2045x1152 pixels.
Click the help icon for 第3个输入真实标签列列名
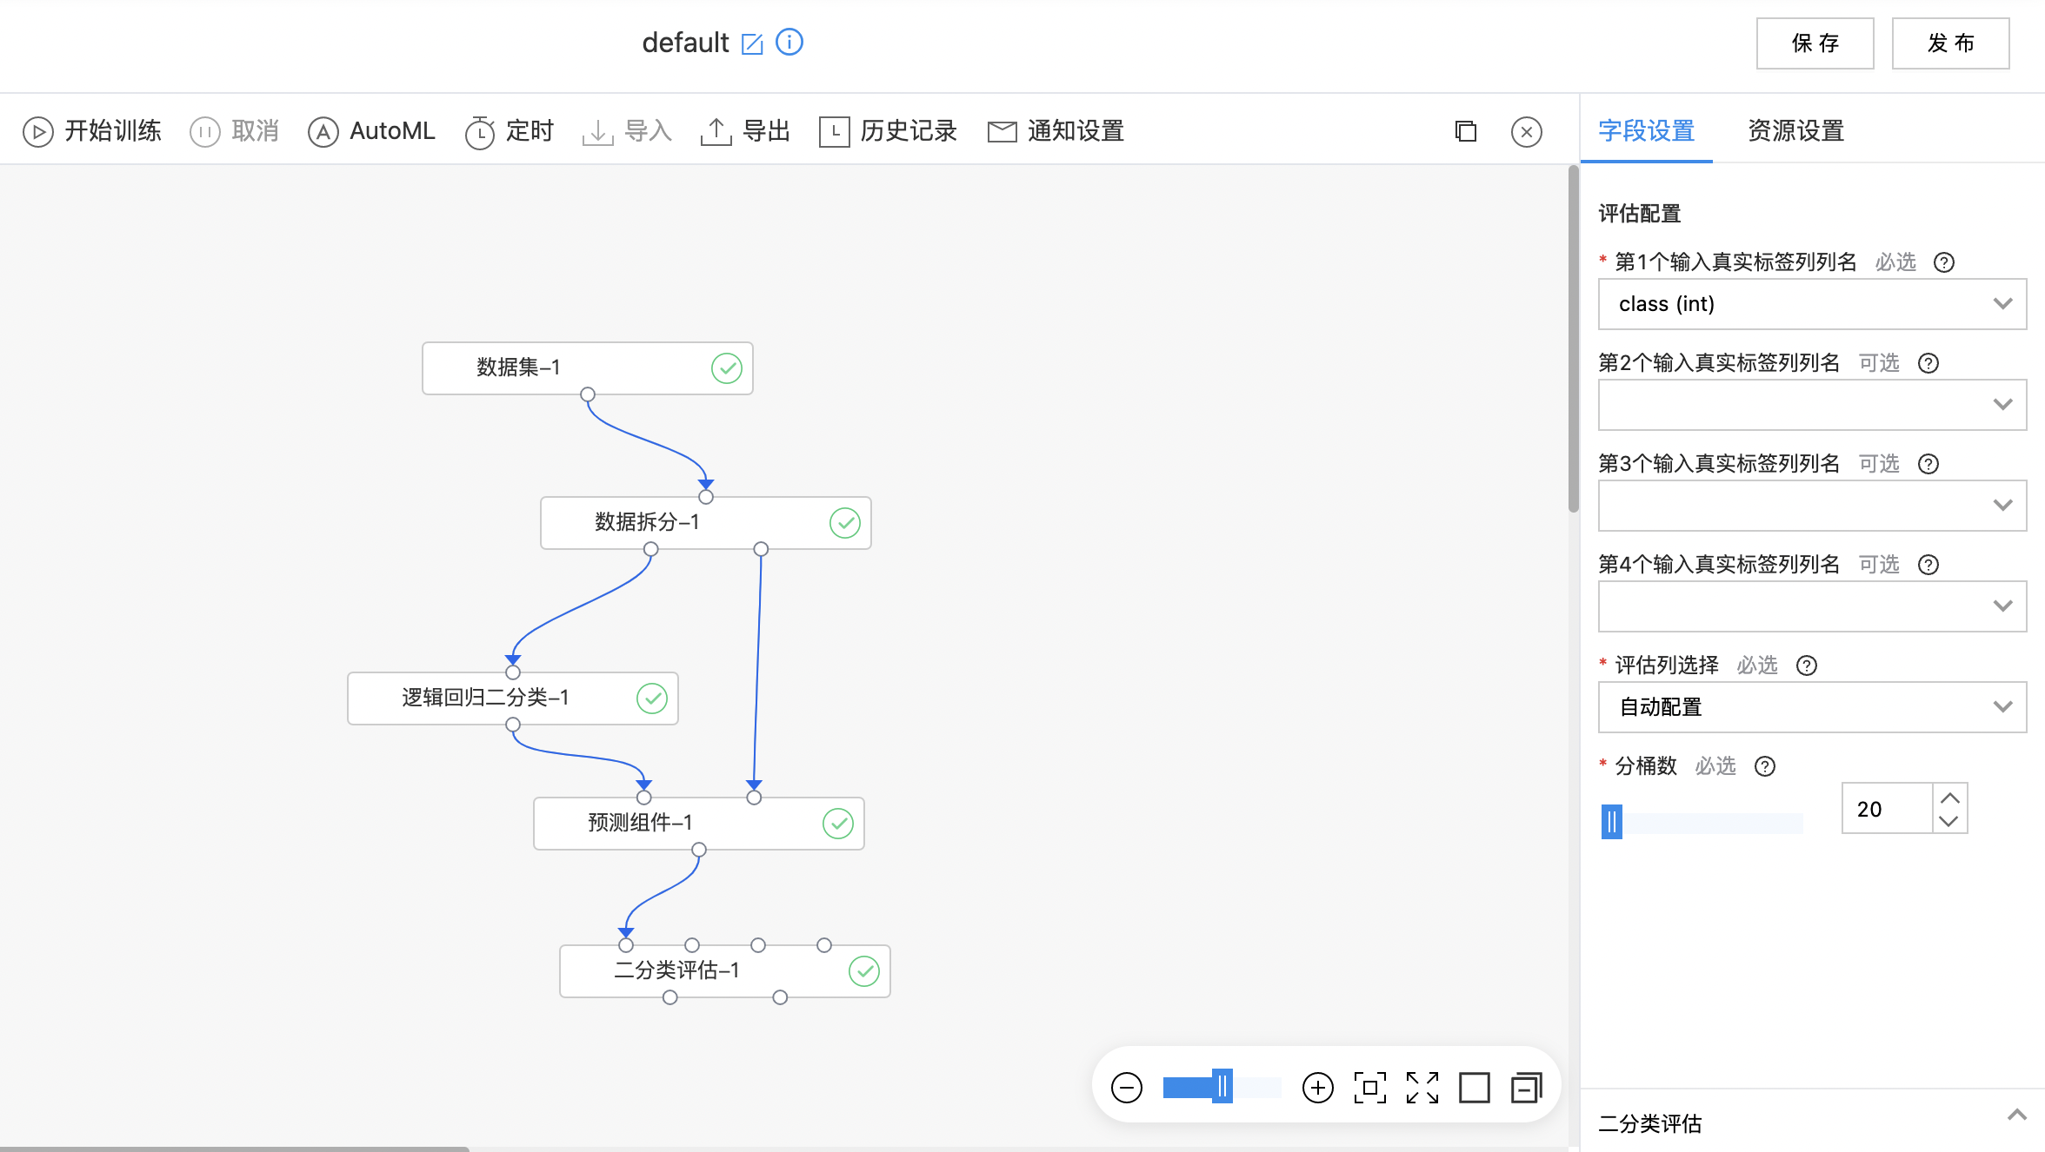(x=1928, y=464)
